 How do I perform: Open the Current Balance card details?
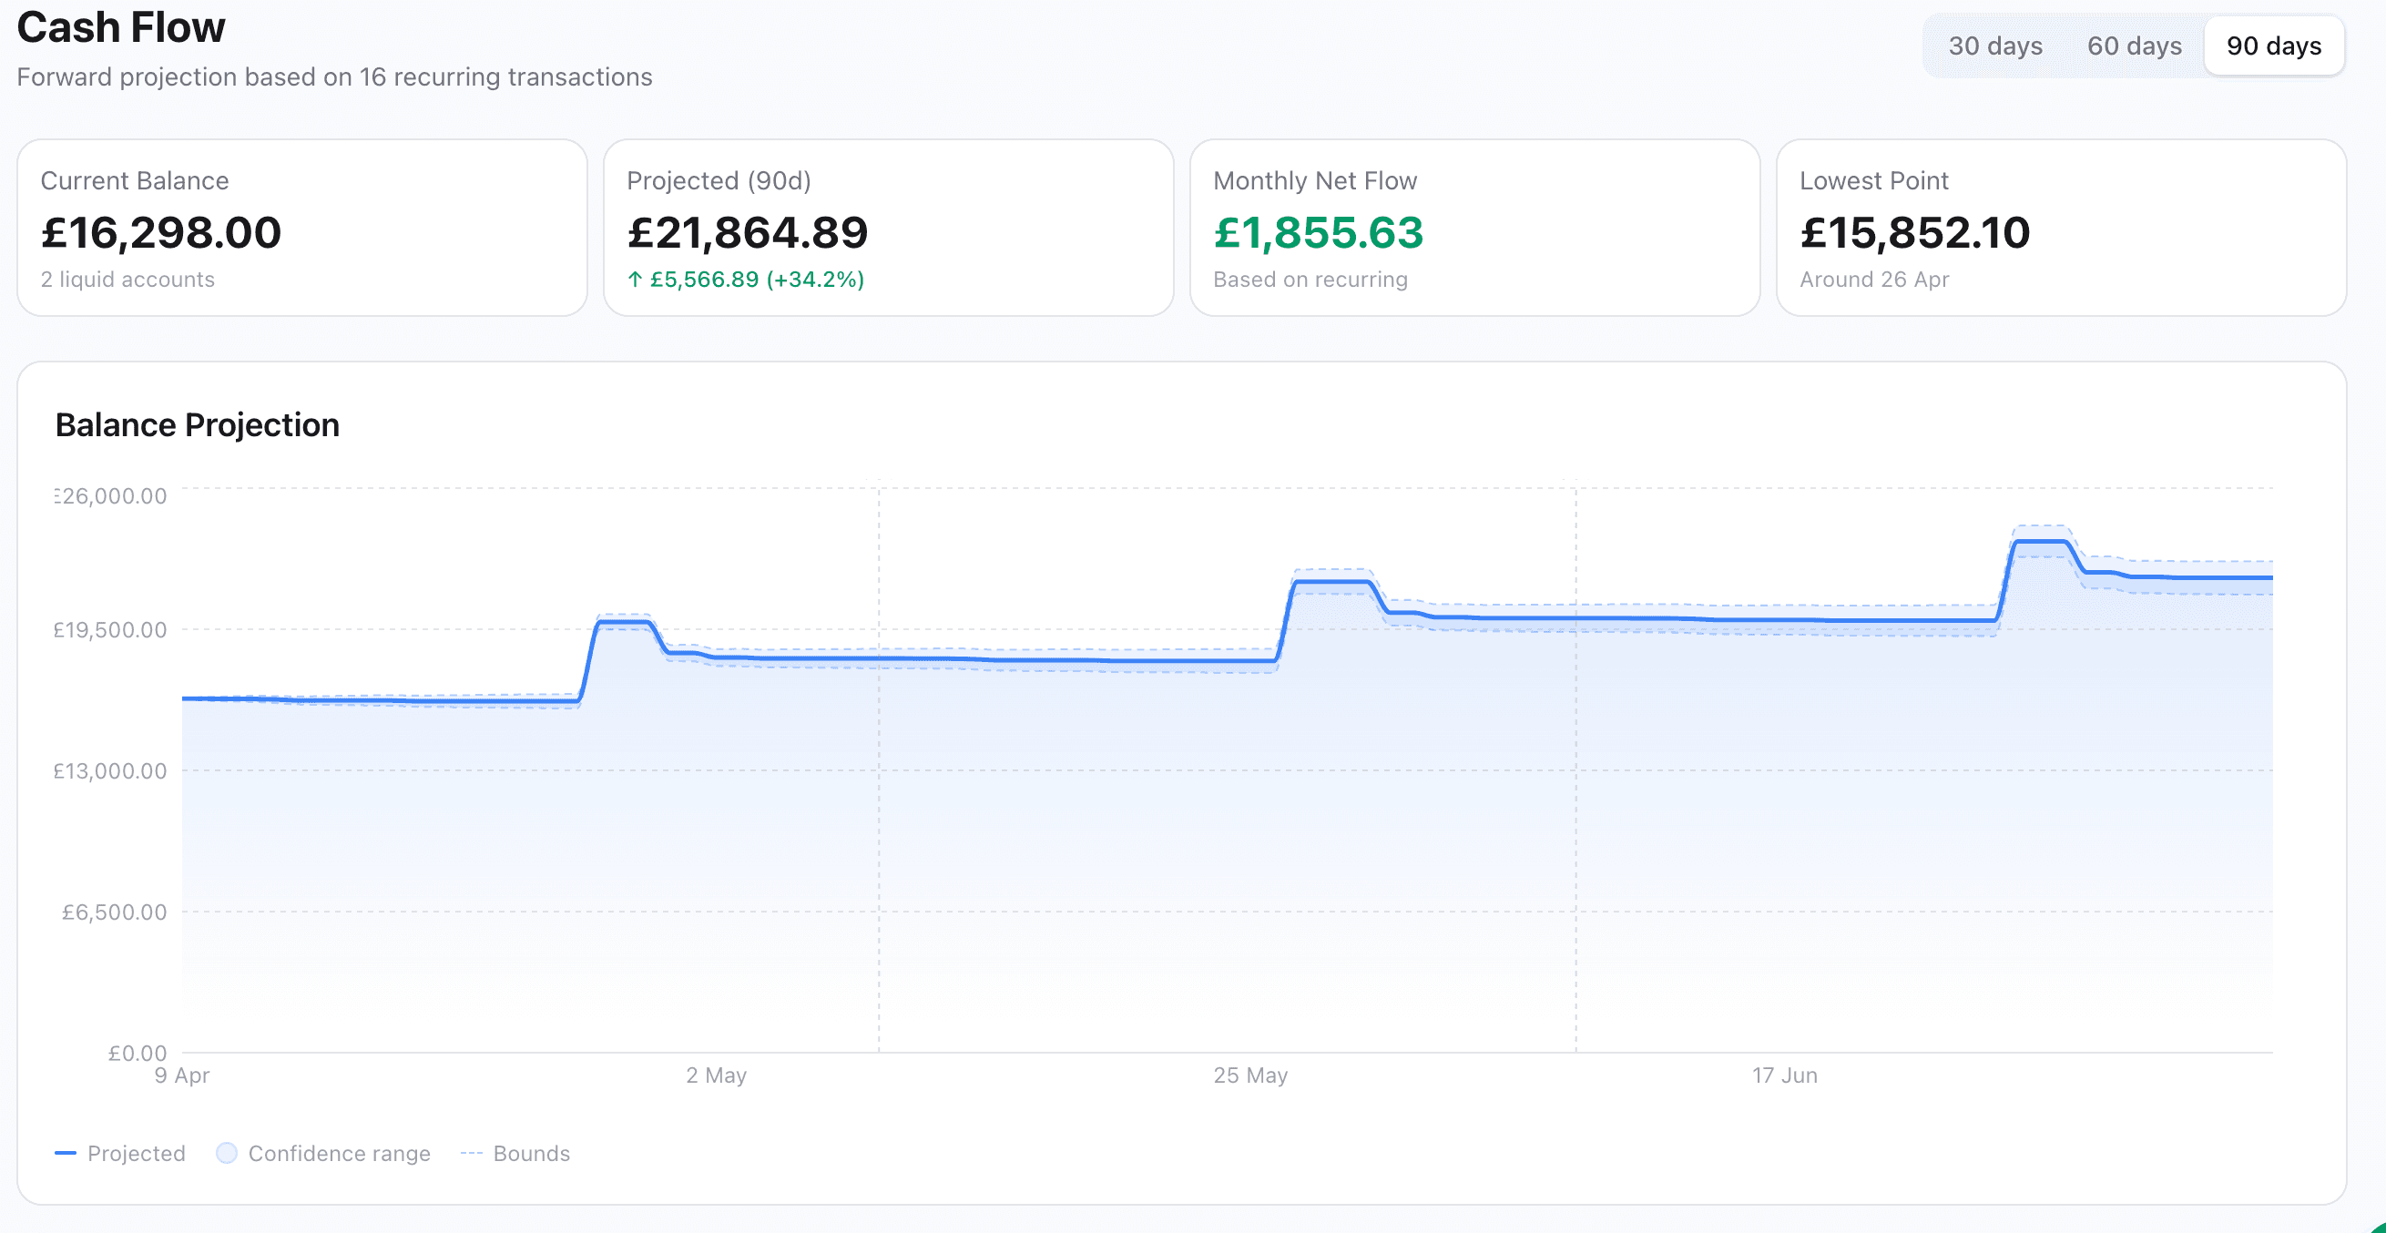[302, 227]
